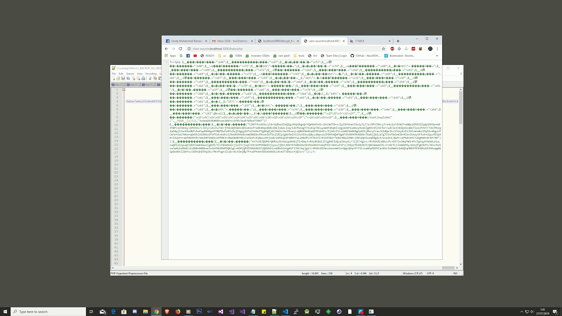Viewport: 562px width, 316px height.
Task: Click the UTF-8 encoding status entry
Action: point(430,273)
